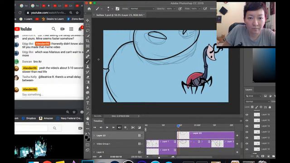The image size is (290, 163).
Task: Switch to the Timeline panel tab
Action: [x=98, y=121]
